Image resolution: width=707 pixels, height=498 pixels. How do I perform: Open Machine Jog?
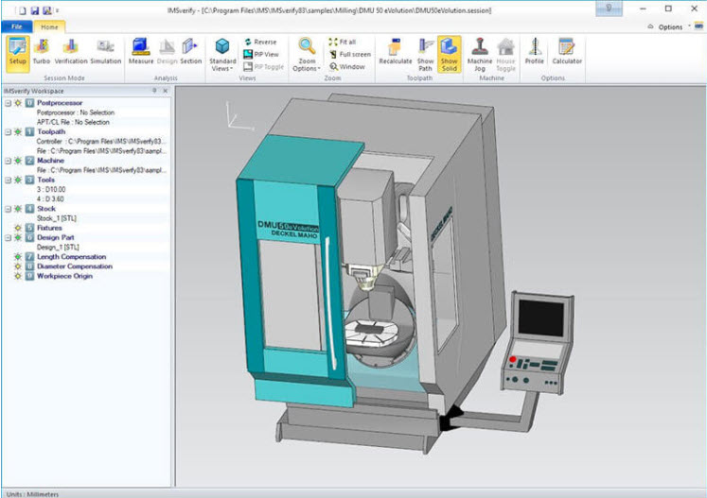pos(480,55)
